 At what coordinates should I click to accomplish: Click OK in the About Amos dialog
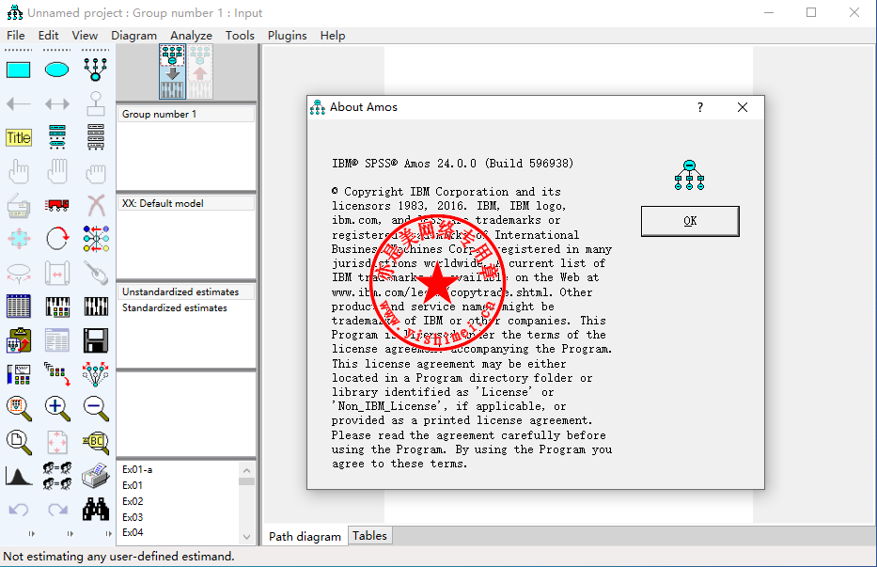(x=690, y=221)
